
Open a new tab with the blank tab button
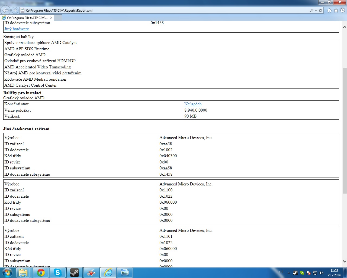58,18
